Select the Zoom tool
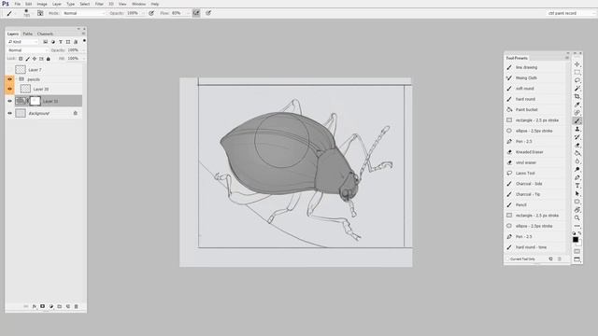Screen dimensions: 598x336 (x=577, y=217)
